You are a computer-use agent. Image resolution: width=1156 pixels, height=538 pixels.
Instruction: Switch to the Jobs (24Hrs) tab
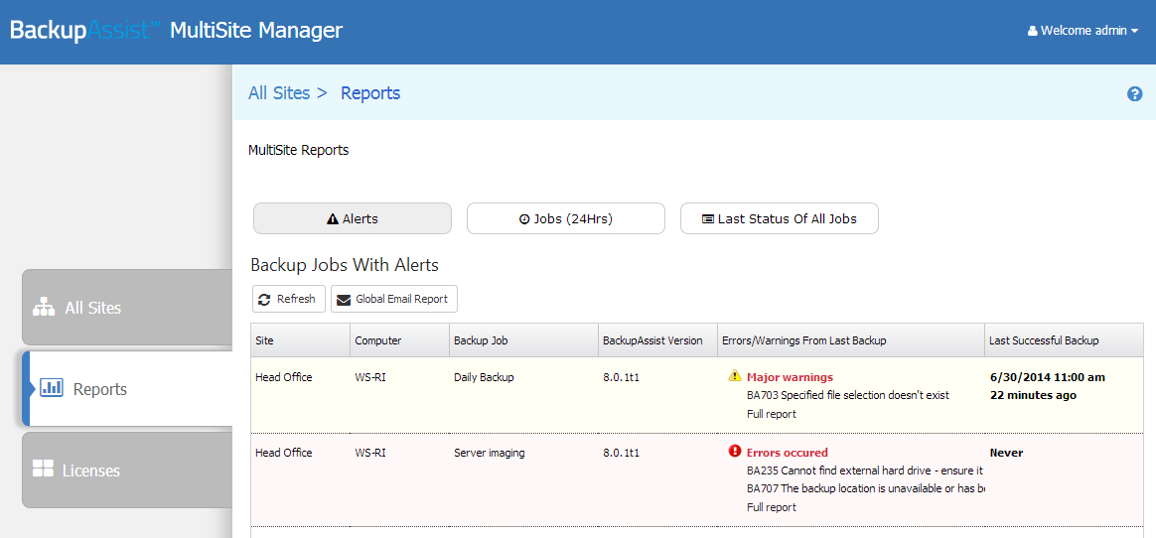pyautogui.click(x=566, y=219)
